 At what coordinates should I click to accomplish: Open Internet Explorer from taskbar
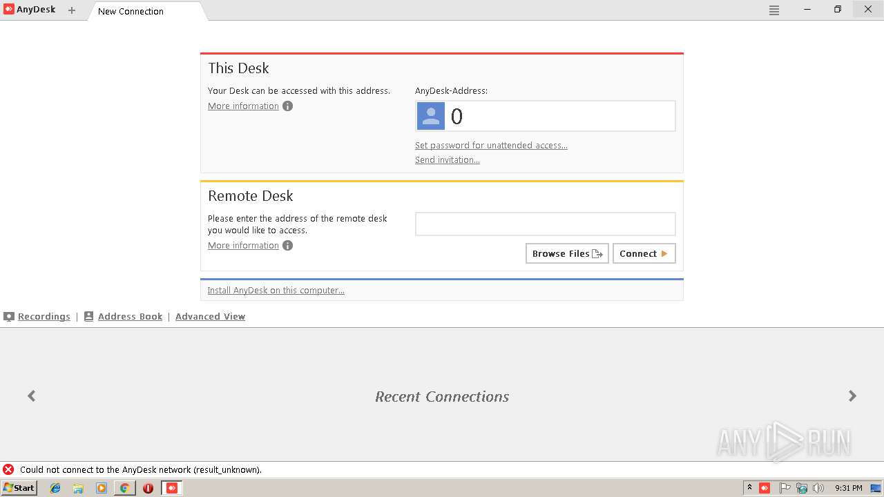(55, 488)
